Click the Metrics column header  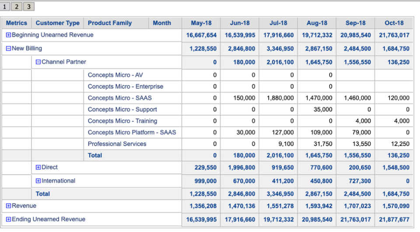pos(17,23)
